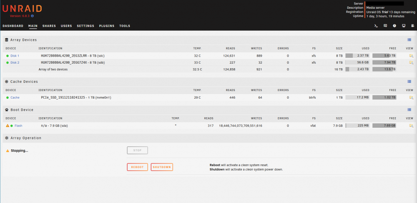Open the Plugins tab
This screenshot has height=203, width=417.
[x=107, y=26]
